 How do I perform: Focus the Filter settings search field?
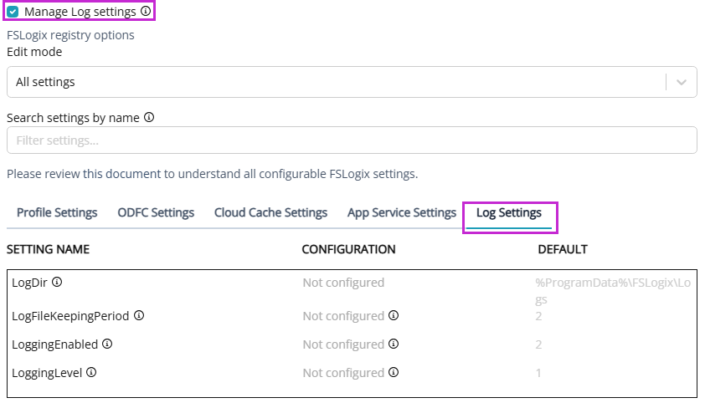coord(352,140)
